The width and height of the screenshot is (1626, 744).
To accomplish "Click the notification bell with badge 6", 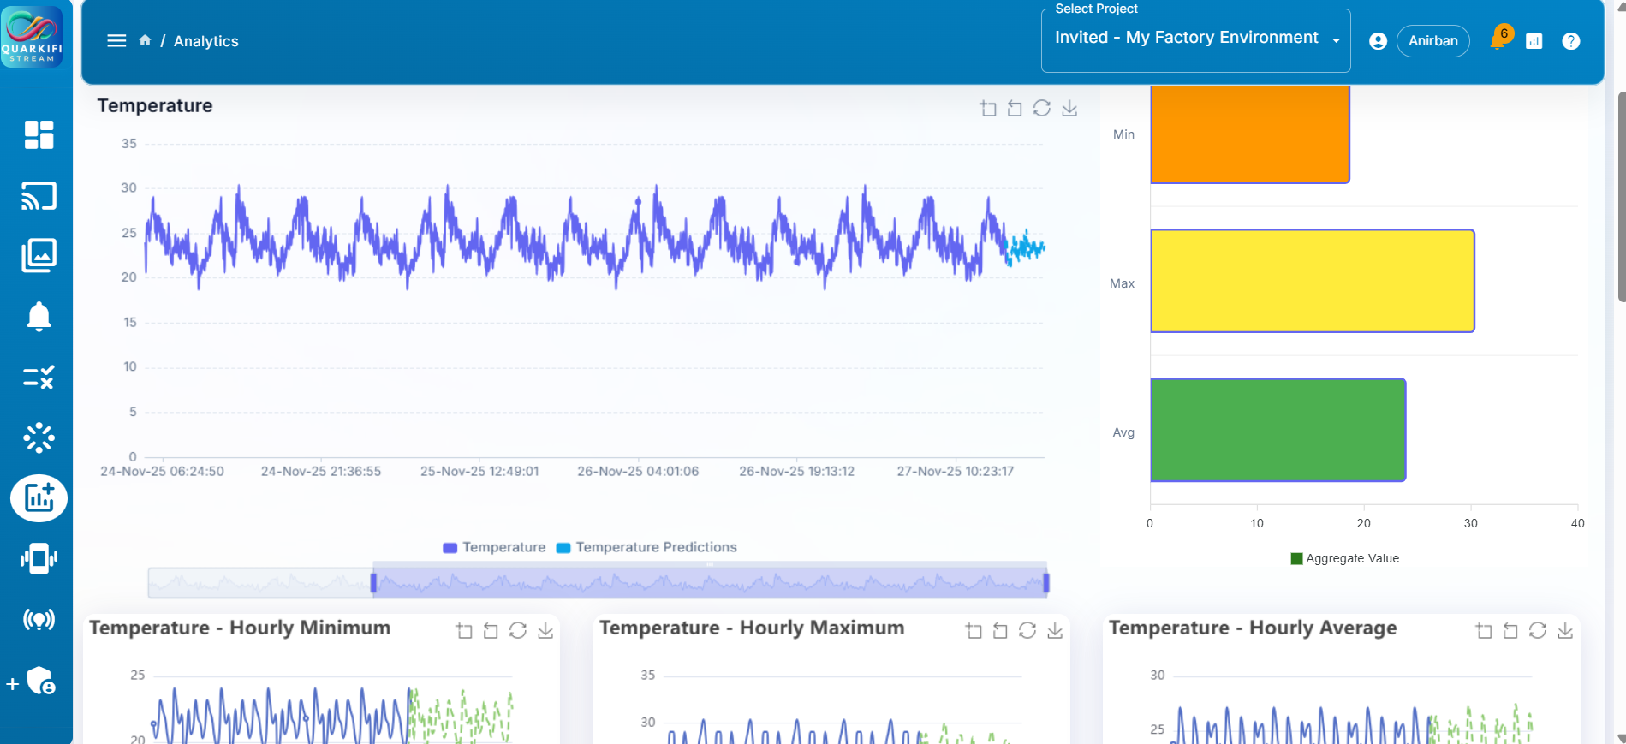I will [1498, 39].
